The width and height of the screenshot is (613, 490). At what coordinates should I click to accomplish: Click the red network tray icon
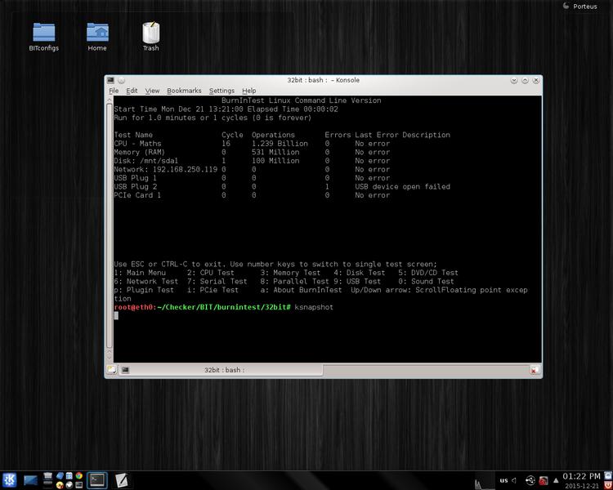click(544, 481)
